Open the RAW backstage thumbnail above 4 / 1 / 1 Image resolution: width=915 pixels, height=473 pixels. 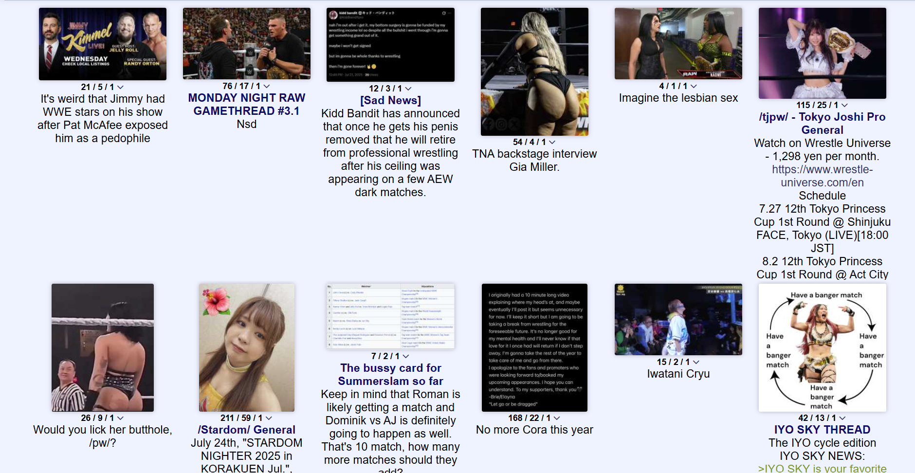pyautogui.click(x=678, y=43)
